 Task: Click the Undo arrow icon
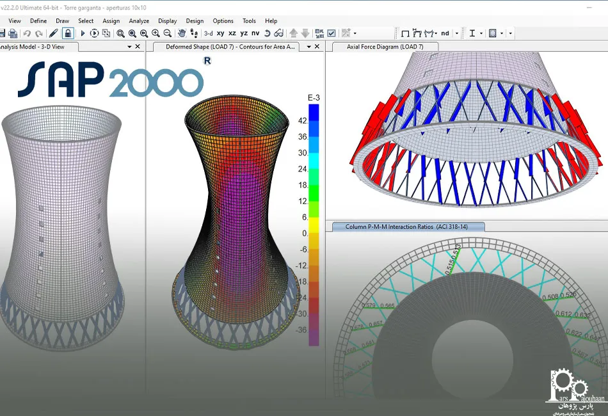27,33
